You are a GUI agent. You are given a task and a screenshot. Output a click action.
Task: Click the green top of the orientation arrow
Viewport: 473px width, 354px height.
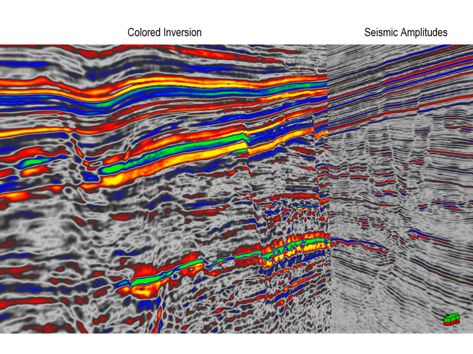(x=452, y=316)
